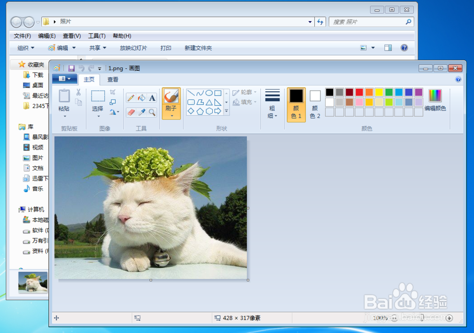Open the line Size (粗细) dropdown

click(x=273, y=104)
